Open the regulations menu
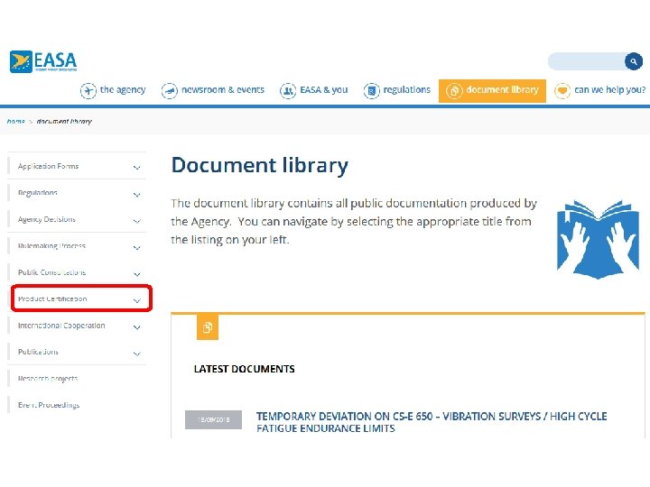This screenshot has height=487, width=650. click(406, 89)
